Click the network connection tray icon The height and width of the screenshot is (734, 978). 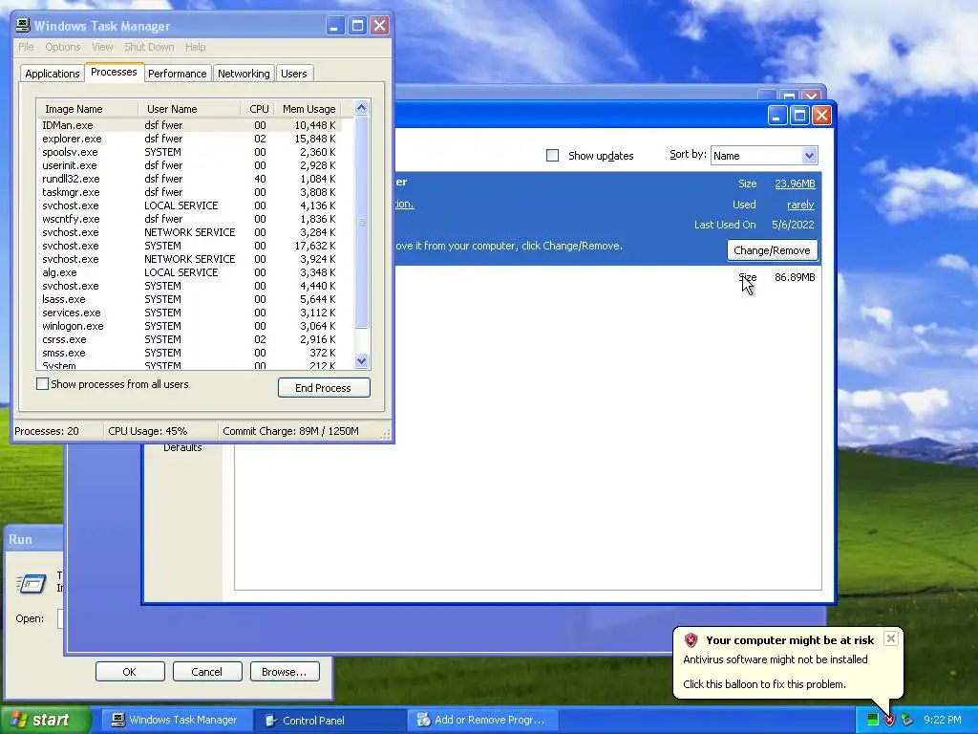(x=906, y=721)
